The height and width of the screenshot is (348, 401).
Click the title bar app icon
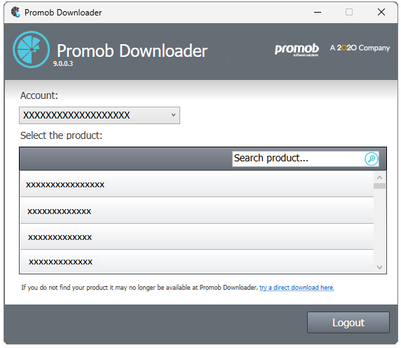(15, 12)
